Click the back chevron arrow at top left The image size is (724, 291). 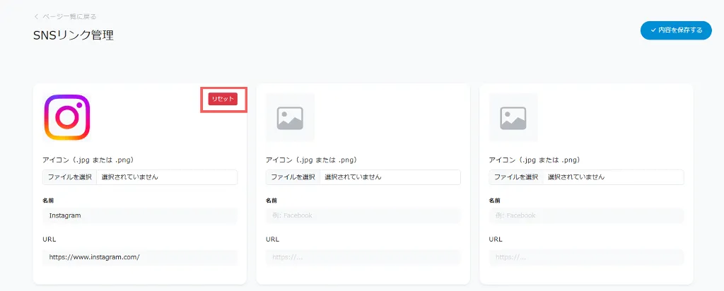click(x=36, y=16)
